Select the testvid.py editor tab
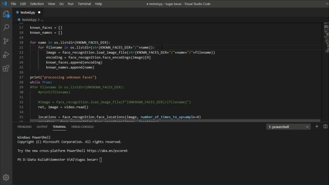The image size is (329, 185). 28,12
